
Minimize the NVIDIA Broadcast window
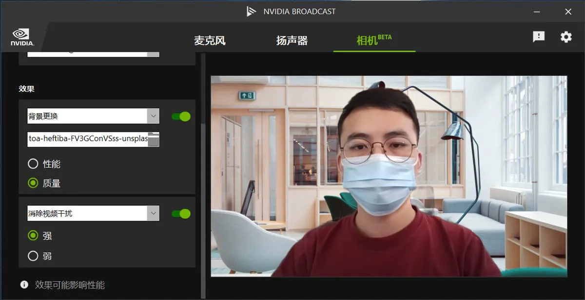538,12
